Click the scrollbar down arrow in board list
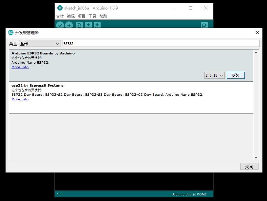 point(256,157)
